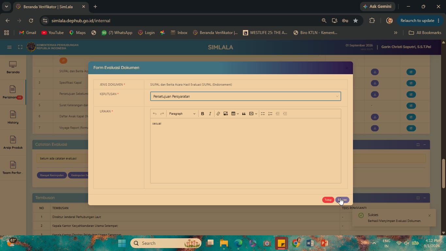Toggle the hamburger sidebar menu icon
The image size is (446, 251).
tap(9, 47)
